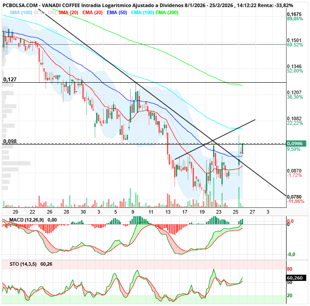Toggle the blue EMA (50) legend entry

[x=116, y=12]
